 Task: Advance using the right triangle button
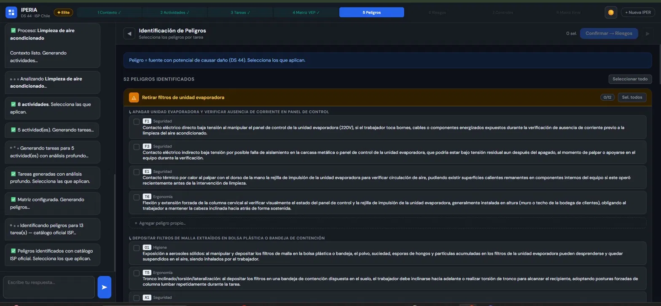point(647,33)
